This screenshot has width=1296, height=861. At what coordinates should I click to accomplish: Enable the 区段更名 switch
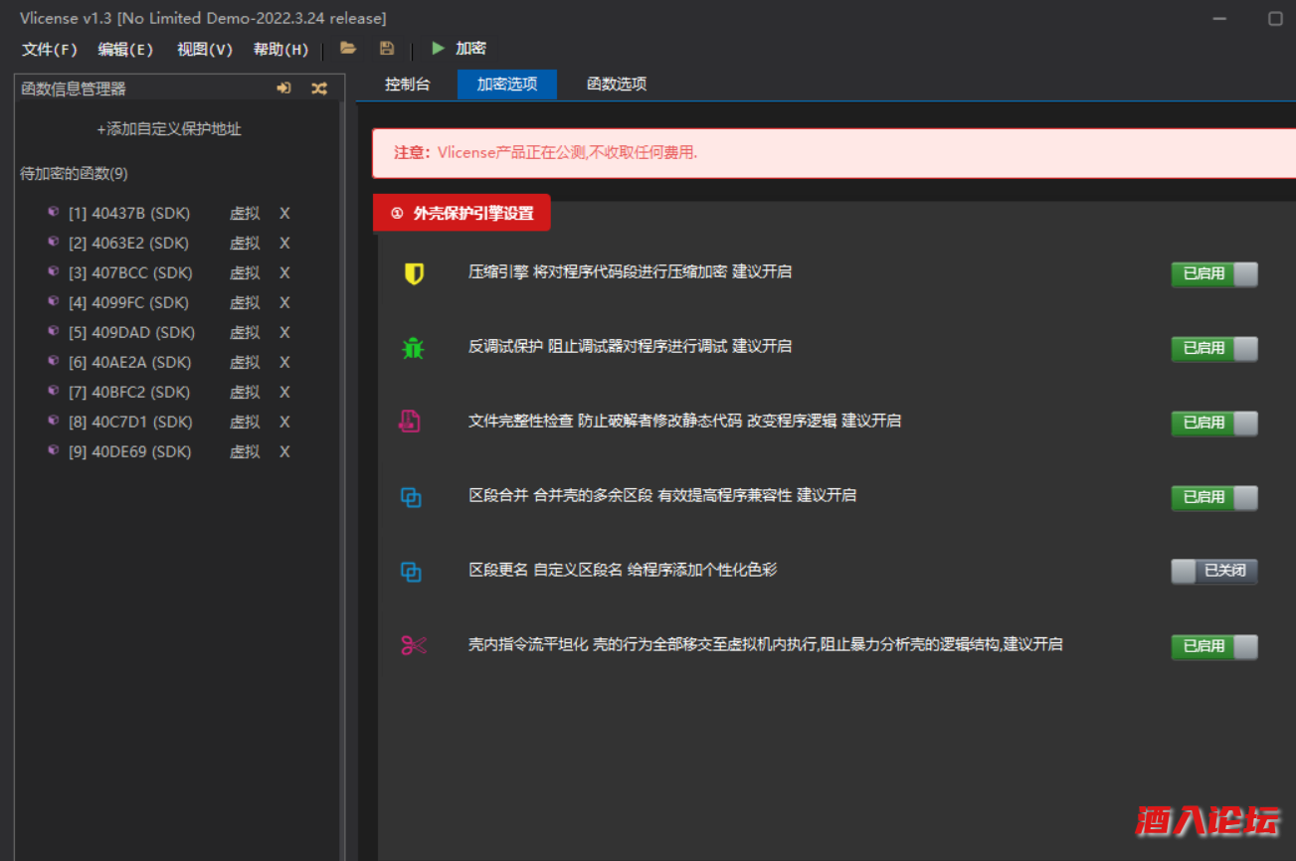[1214, 571]
